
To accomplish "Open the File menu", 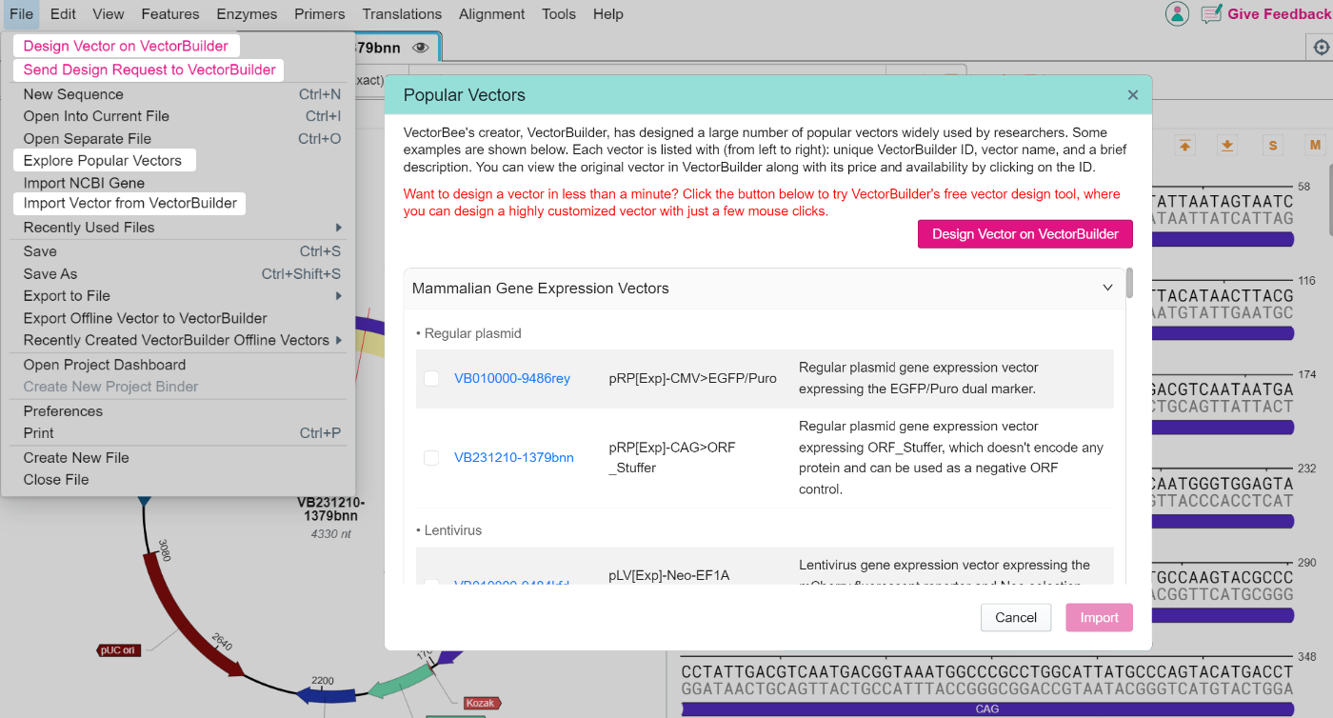I will tap(21, 13).
